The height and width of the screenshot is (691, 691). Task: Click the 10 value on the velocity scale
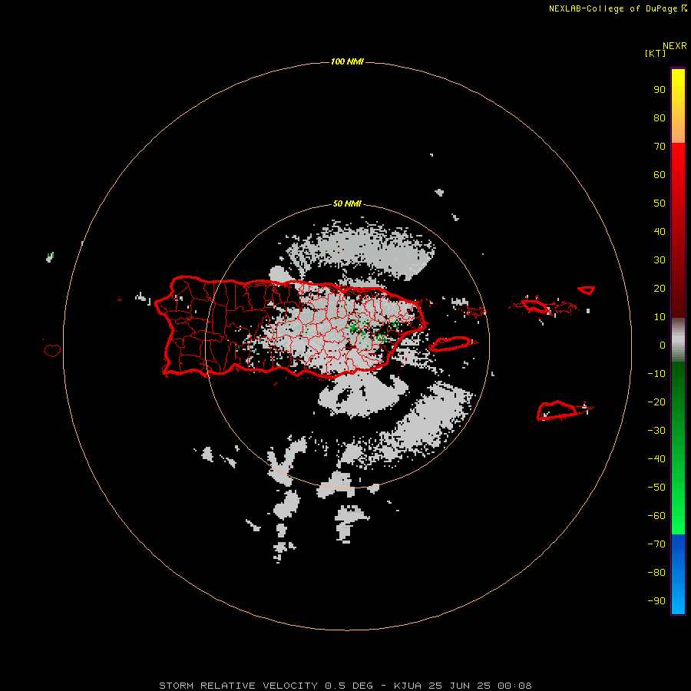pos(660,317)
